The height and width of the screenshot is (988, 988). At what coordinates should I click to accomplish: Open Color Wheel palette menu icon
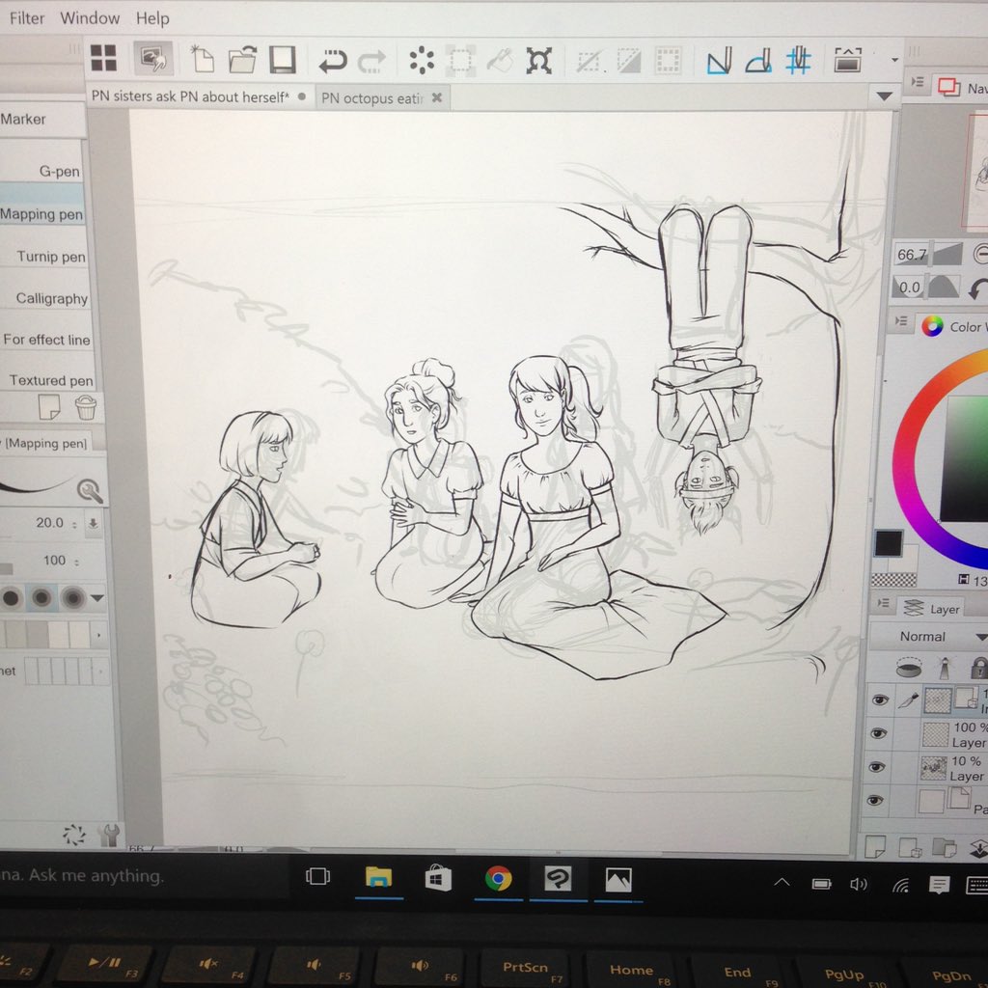(901, 320)
